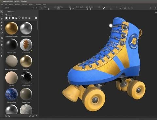Filter assets by Textures
Image resolution: width=157 pixels, height=120 pixels.
(26, 18)
